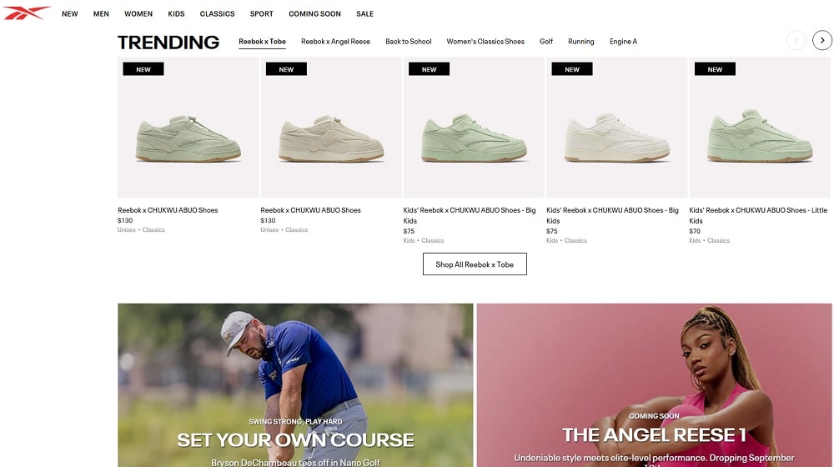Select the Engine A tab
Viewport: 834px width, 467px height.
coord(623,42)
